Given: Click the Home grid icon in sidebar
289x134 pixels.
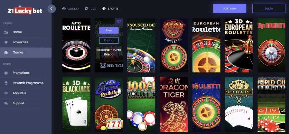Looking at the screenshot, I should [6, 32].
